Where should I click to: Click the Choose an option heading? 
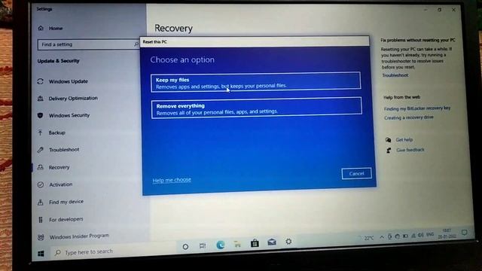[x=182, y=59]
